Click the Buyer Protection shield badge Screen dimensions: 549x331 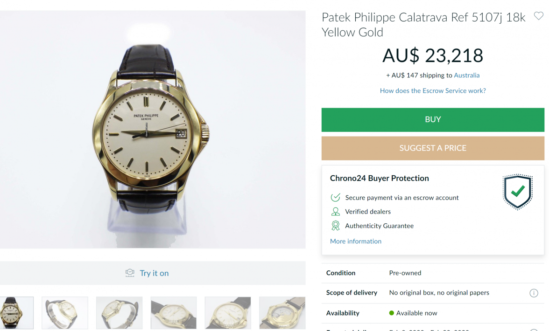[x=517, y=192]
